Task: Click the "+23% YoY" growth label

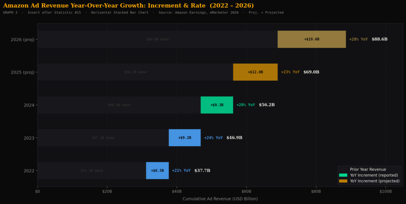Action: (x=290, y=72)
